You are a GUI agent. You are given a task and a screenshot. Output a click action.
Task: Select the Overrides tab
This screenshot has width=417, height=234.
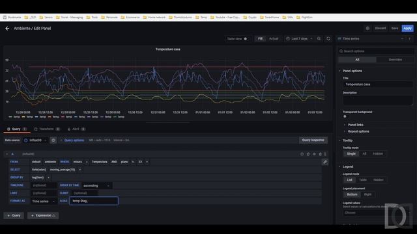[x=395, y=60]
